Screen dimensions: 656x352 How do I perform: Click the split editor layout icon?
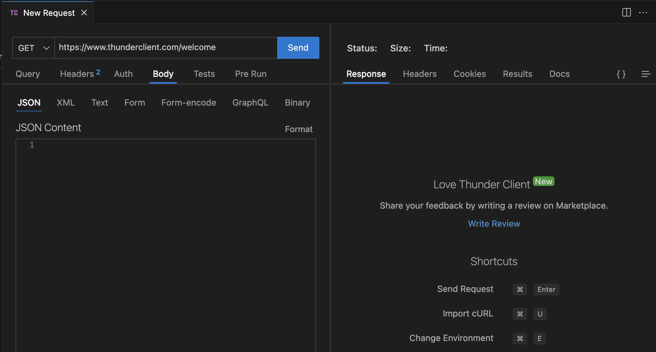pos(626,13)
